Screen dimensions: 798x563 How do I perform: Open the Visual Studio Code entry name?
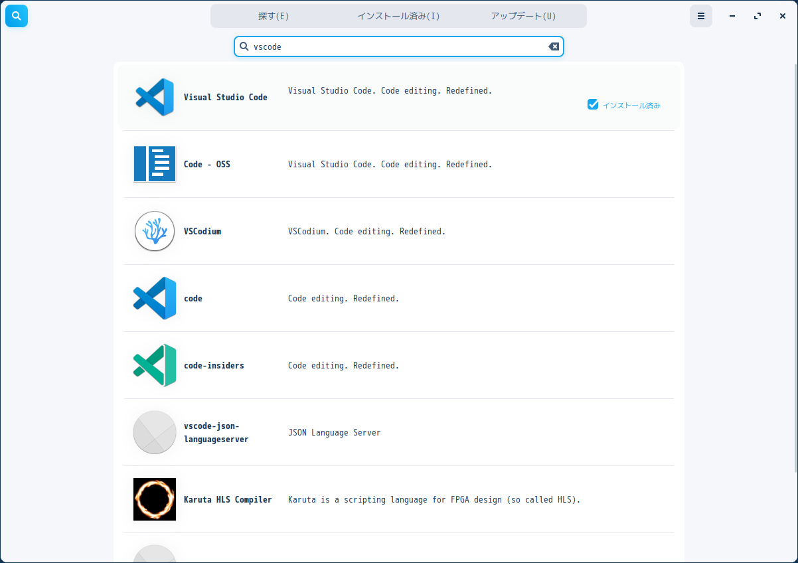[226, 97]
